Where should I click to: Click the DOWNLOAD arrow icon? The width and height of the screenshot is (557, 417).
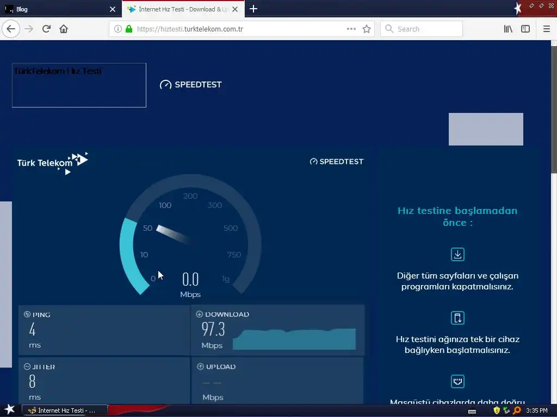tap(199, 314)
